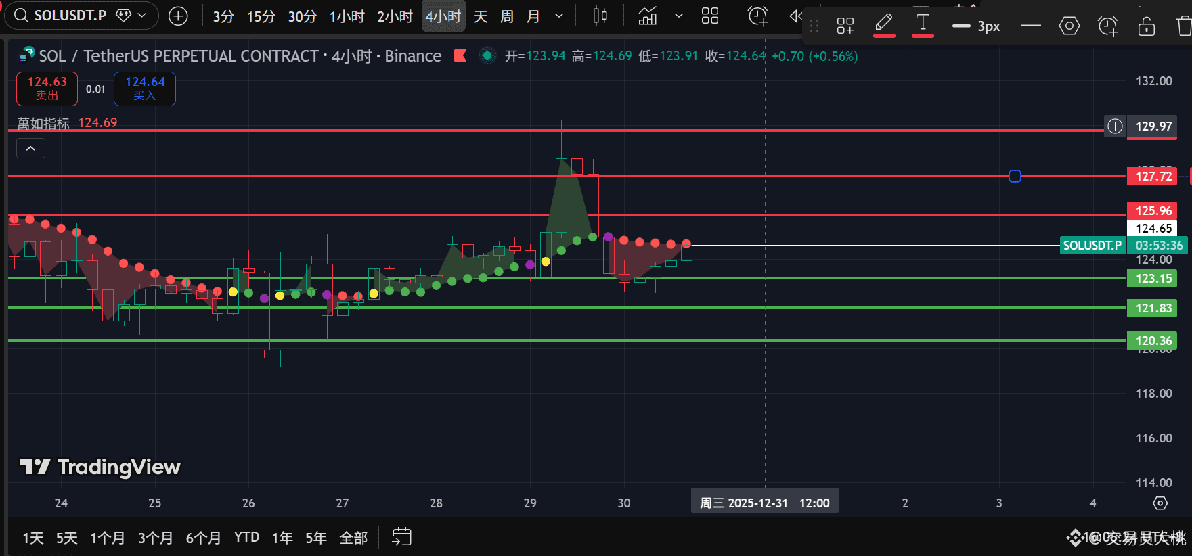The image size is (1192, 556).
Task: Select the 1小时 timeframe
Action: [347, 16]
